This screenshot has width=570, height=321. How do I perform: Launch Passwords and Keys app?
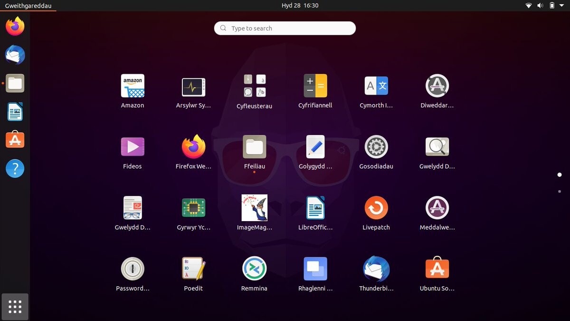(133, 269)
